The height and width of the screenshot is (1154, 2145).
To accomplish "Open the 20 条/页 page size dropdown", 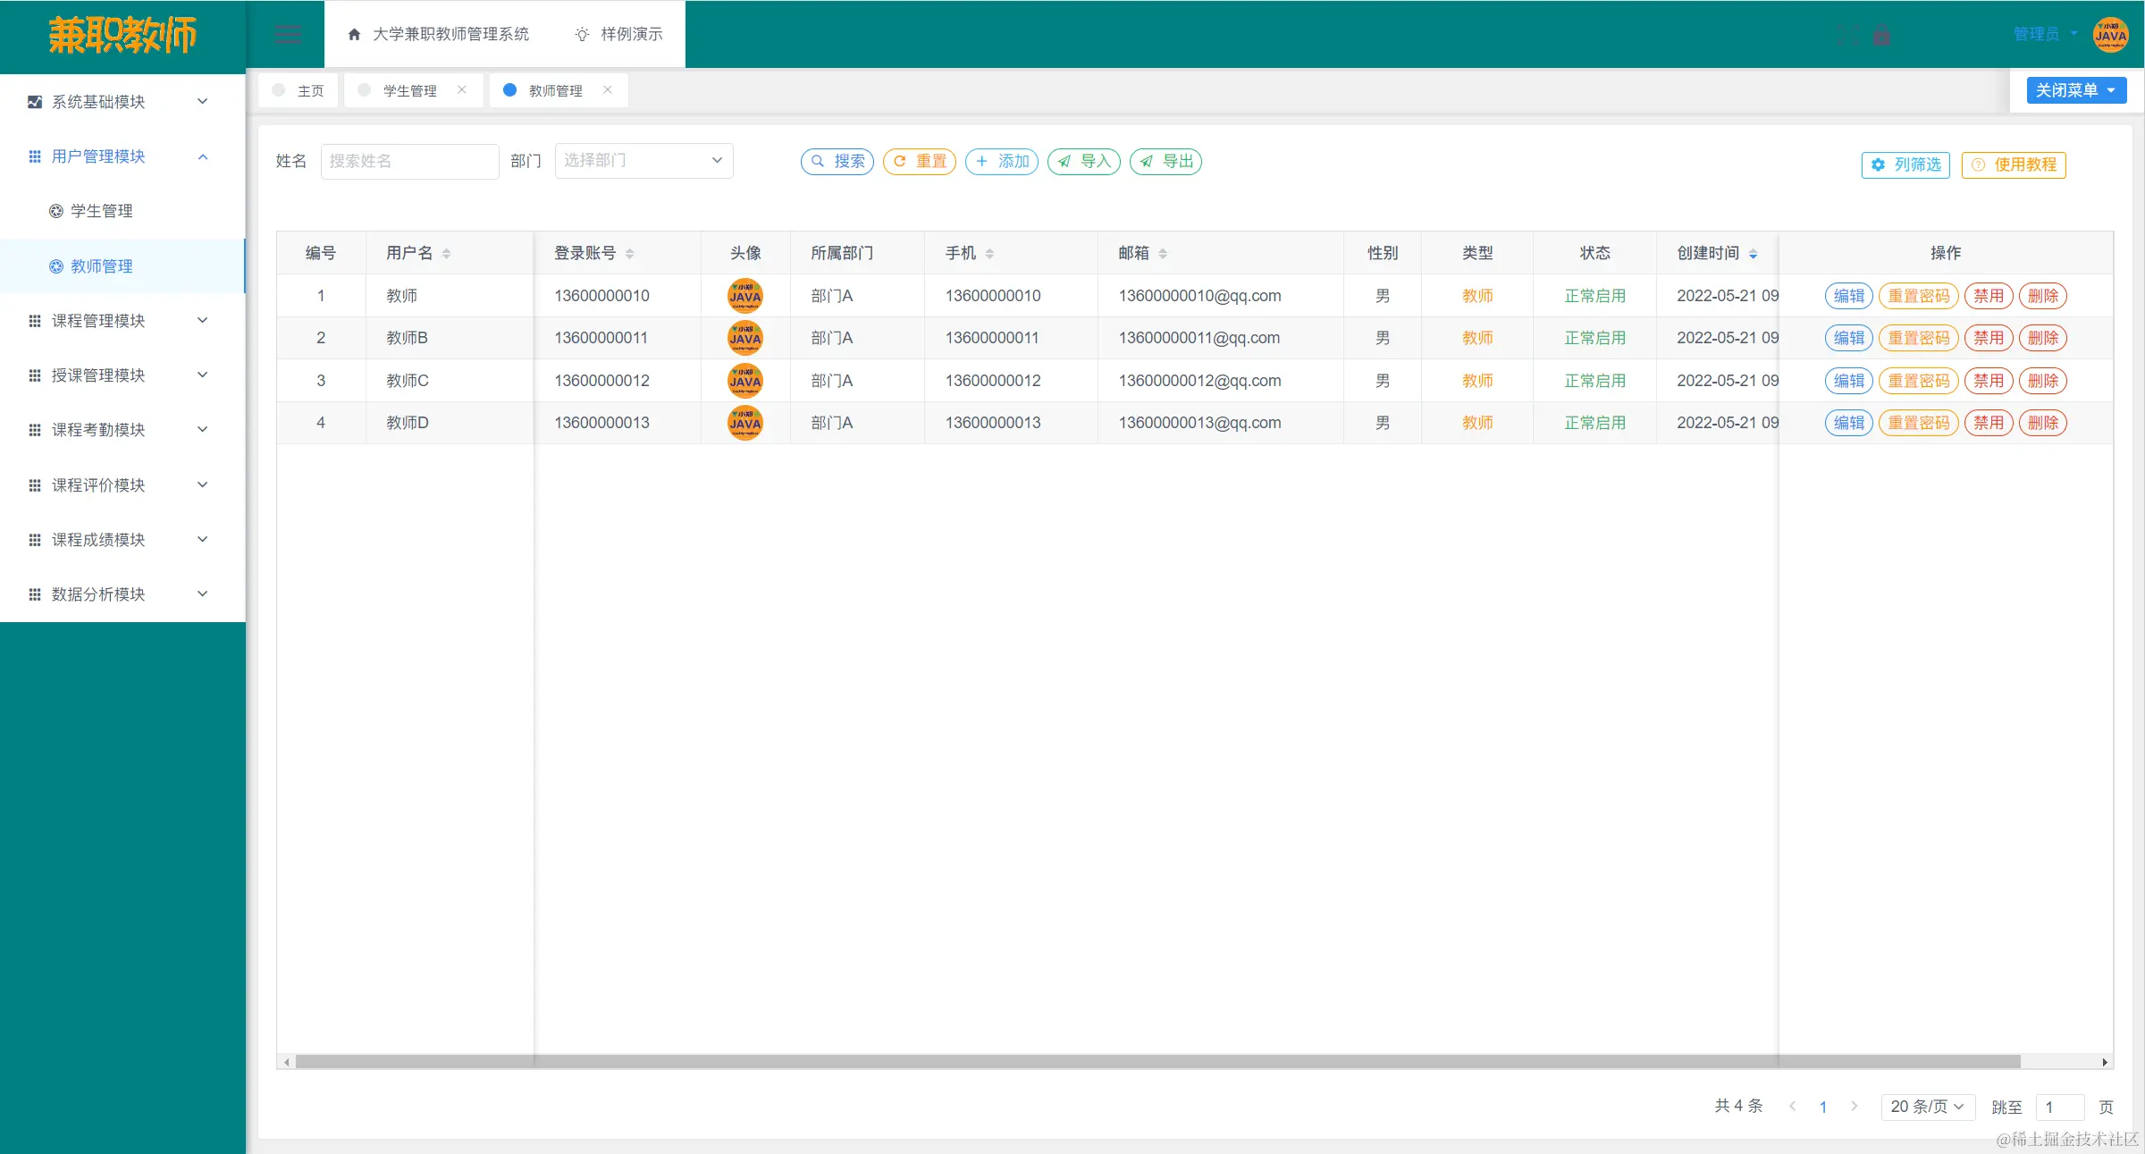I will pos(1927,1107).
